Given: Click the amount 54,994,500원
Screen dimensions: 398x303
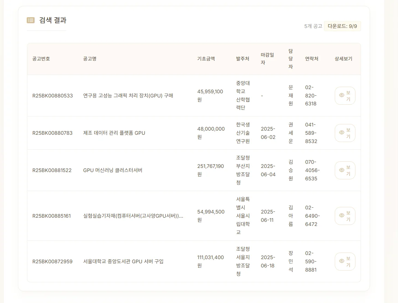Looking at the screenshot, I should [x=211, y=216].
